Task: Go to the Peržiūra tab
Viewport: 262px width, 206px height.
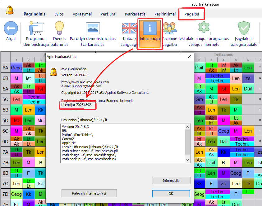Action: pos(108,14)
